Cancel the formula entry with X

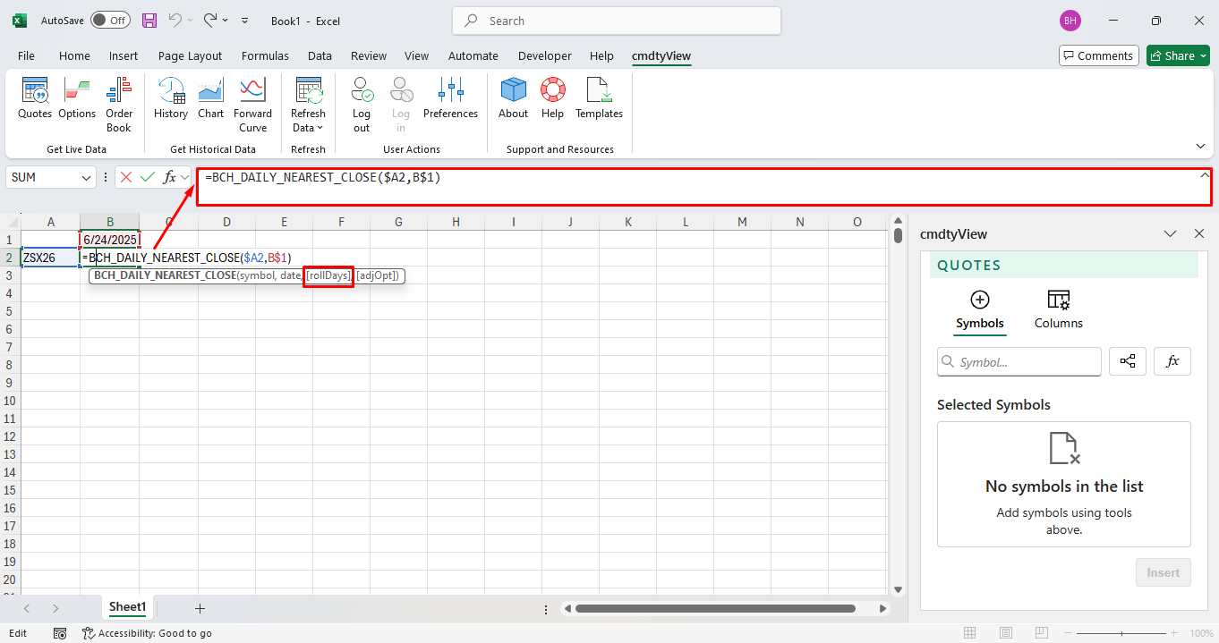click(x=126, y=177)
